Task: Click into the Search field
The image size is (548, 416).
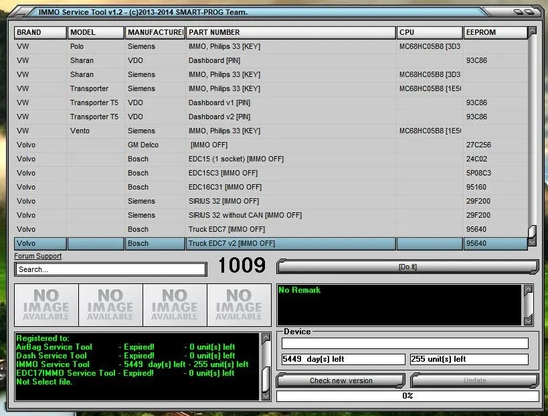Action: coord(110,269)
